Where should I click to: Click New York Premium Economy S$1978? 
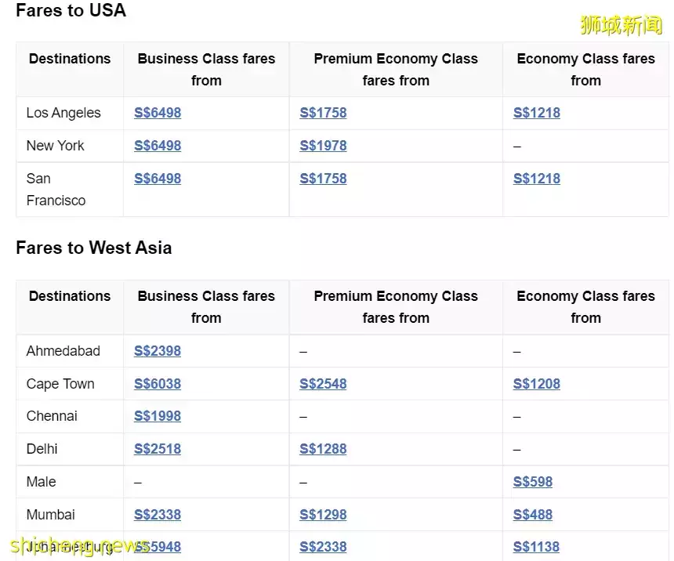click(323, 146)
